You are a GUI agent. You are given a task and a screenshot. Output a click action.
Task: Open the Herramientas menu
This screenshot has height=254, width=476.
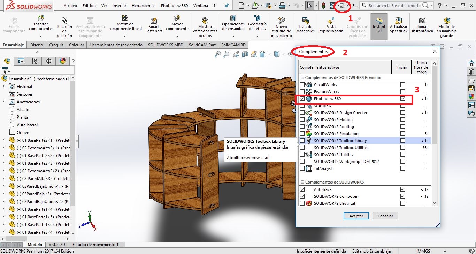(144, 6)
